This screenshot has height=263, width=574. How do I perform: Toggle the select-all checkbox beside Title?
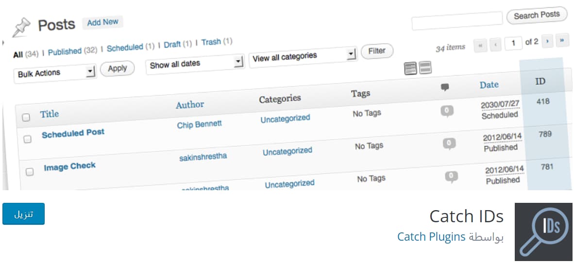pos(26,117)
